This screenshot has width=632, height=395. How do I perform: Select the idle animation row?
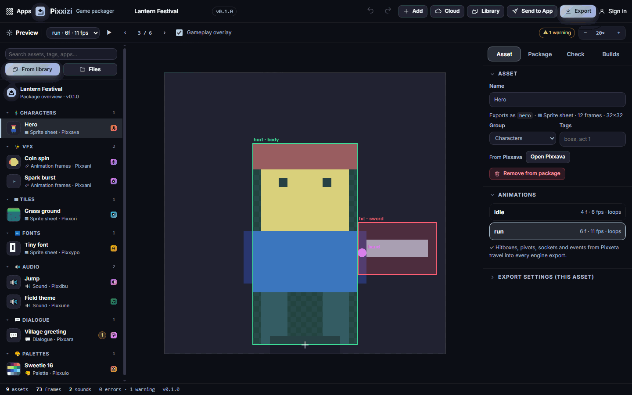point(557,212)
